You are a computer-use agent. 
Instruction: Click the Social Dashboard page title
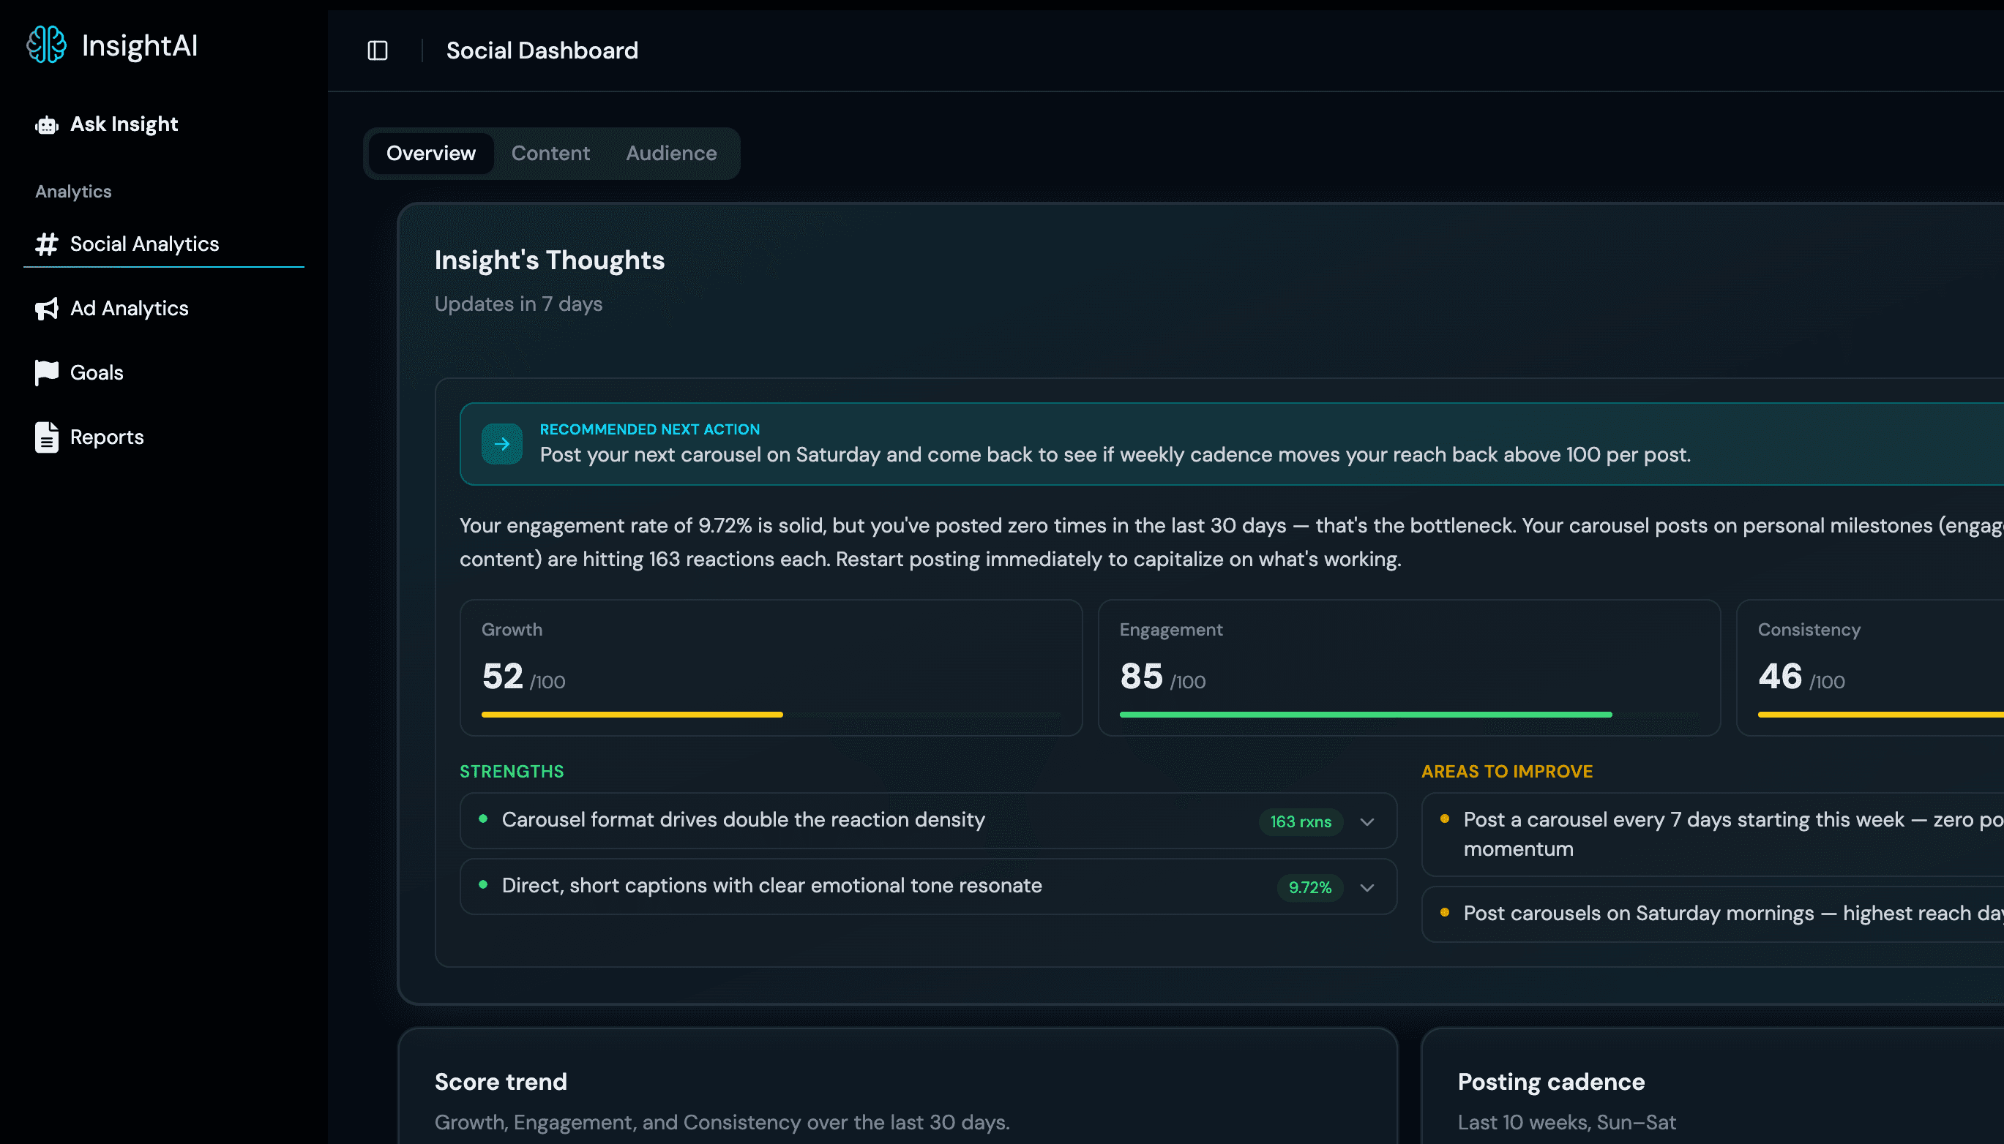point(542,51)
